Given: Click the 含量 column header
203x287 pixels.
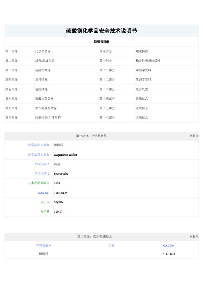Looking at the screenshot, I should pos(111,245).
